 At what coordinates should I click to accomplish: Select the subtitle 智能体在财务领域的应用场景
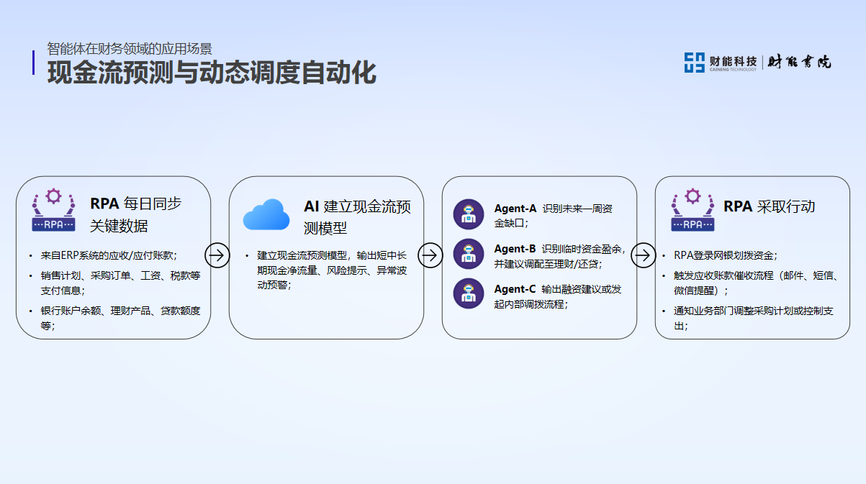coord(130,49)
